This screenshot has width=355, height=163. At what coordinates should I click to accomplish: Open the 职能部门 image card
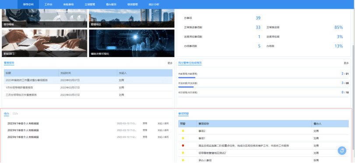point(44,43)
